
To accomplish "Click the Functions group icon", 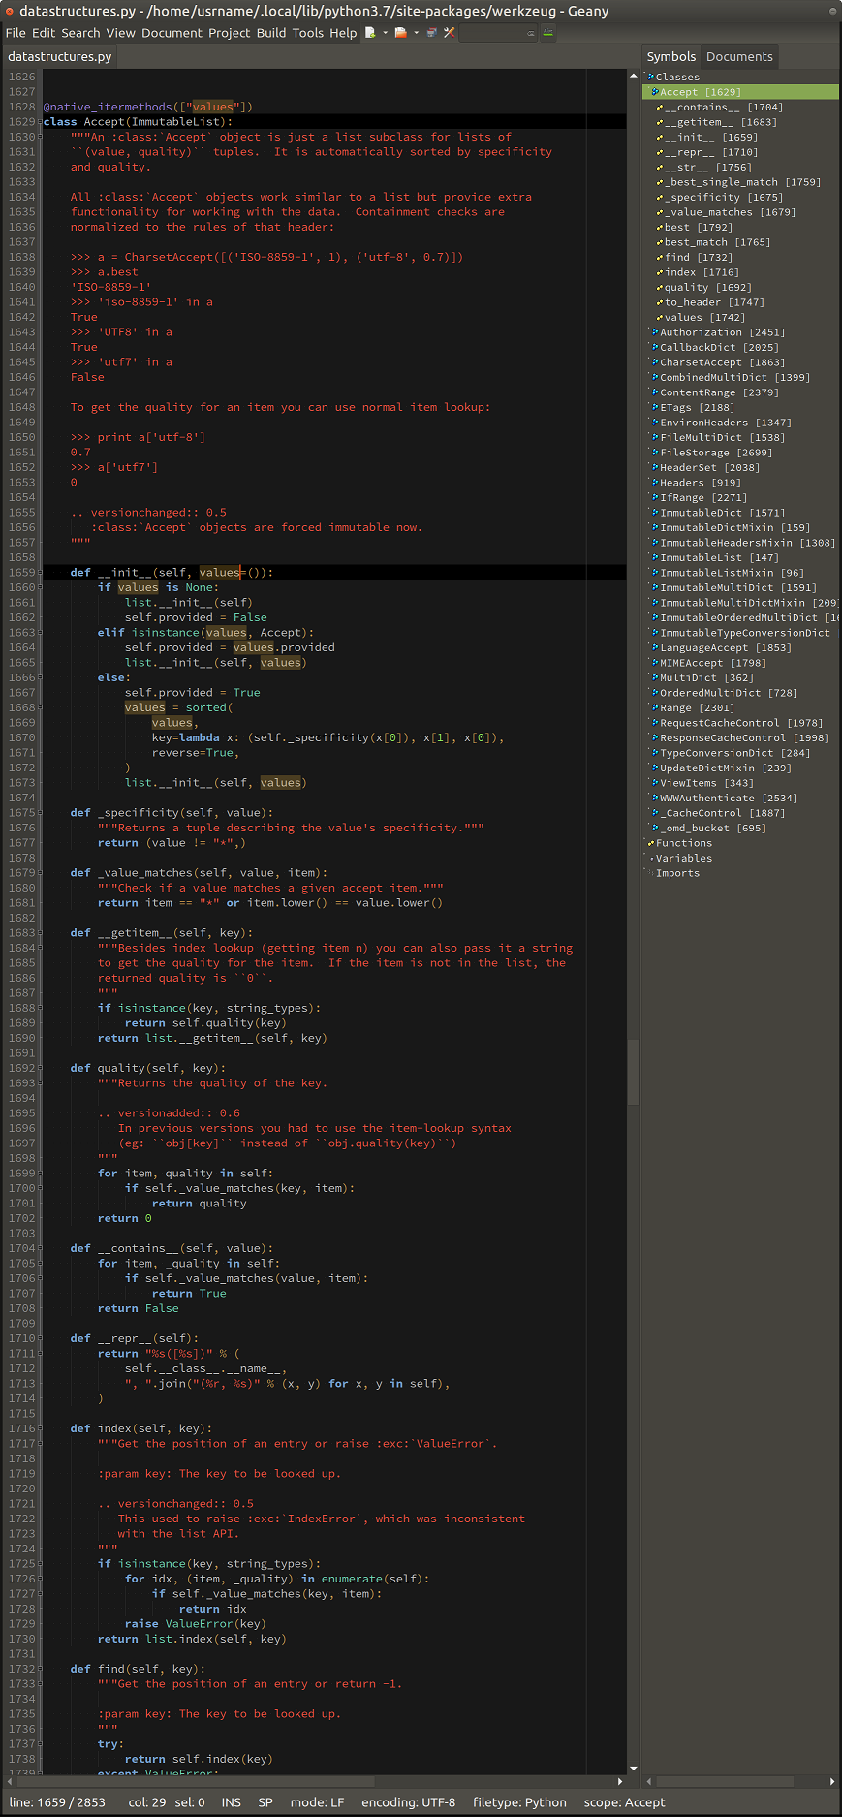I will 651,843.
